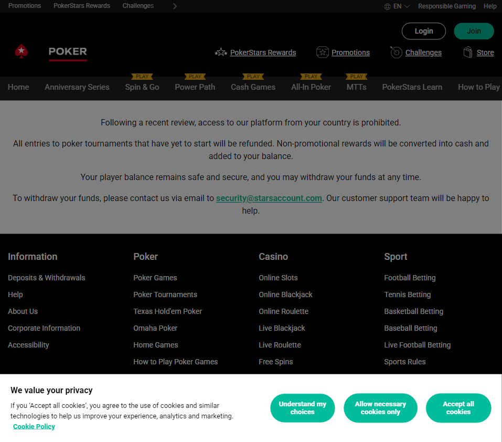This screenshot has width=502, height=442.
Task: Open Texas Hold'em Poker footer link
Action: pos(167,311)
